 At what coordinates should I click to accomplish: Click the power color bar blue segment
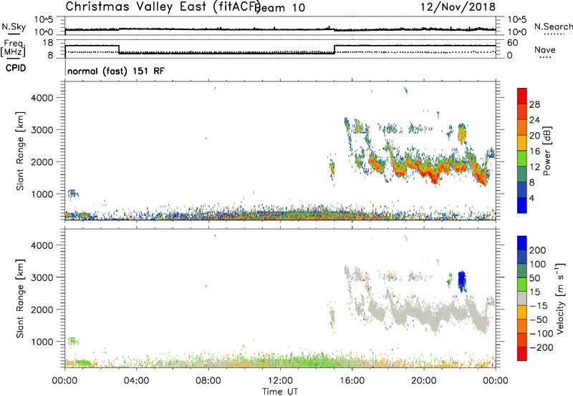tap(522, 205)
